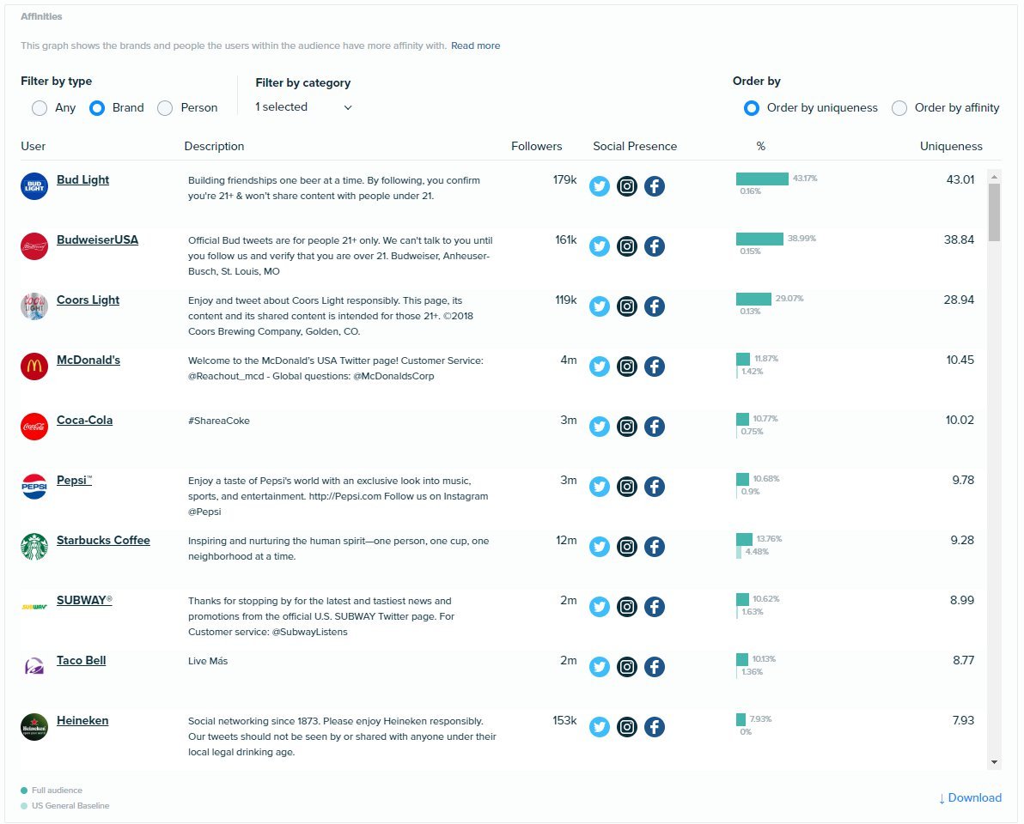The height and width of the screenshot is (824, 1024).
Task: Open the Heineken user link
Action: [82, 719]
